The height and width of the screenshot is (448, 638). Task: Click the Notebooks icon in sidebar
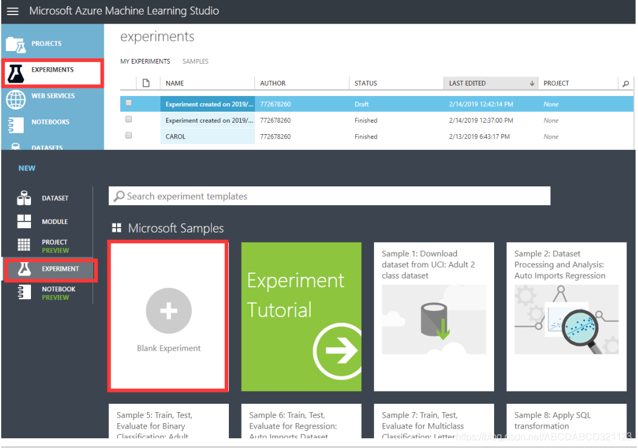click(x=16, y=124)
